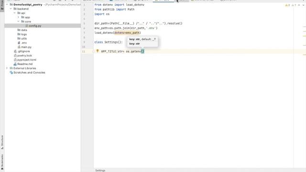Click the app folder icon
The width and height of the screenshot is (306, 172).
(22, 17)
